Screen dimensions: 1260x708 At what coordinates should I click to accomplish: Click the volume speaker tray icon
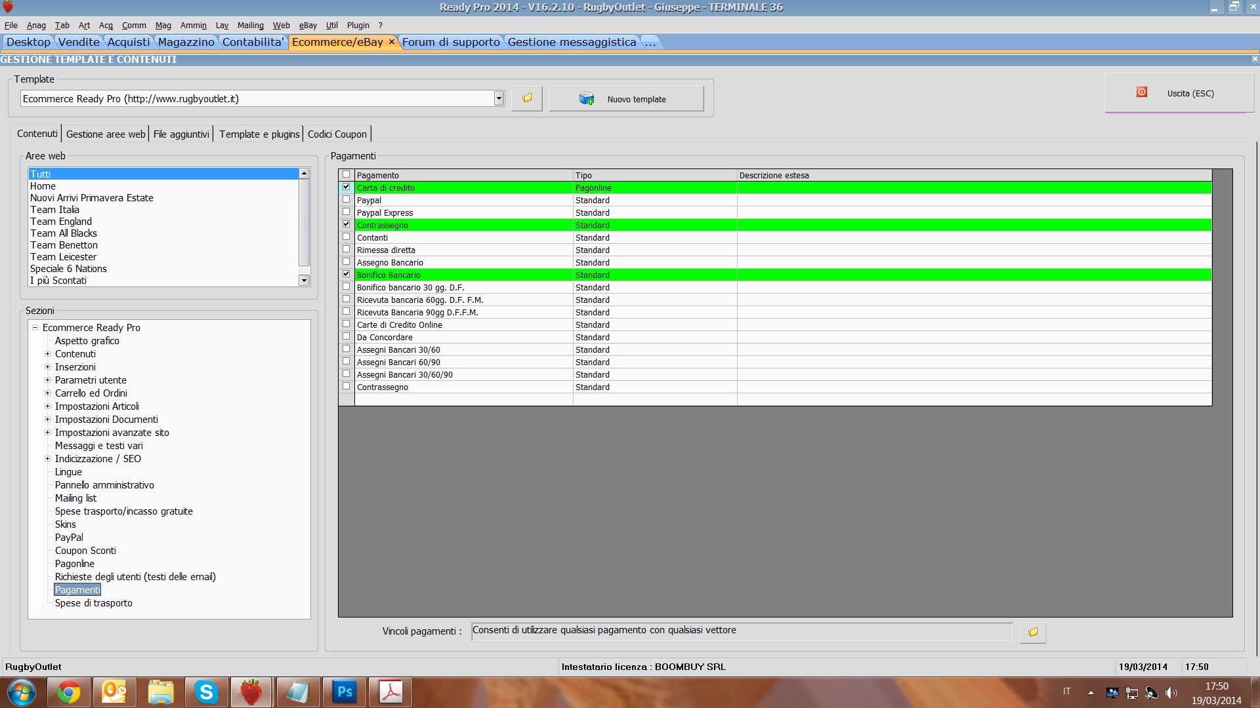click(1171, 693)
